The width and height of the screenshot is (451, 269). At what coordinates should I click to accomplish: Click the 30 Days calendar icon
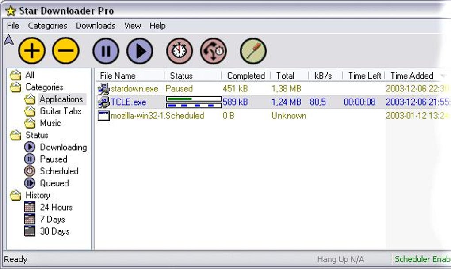30,231
